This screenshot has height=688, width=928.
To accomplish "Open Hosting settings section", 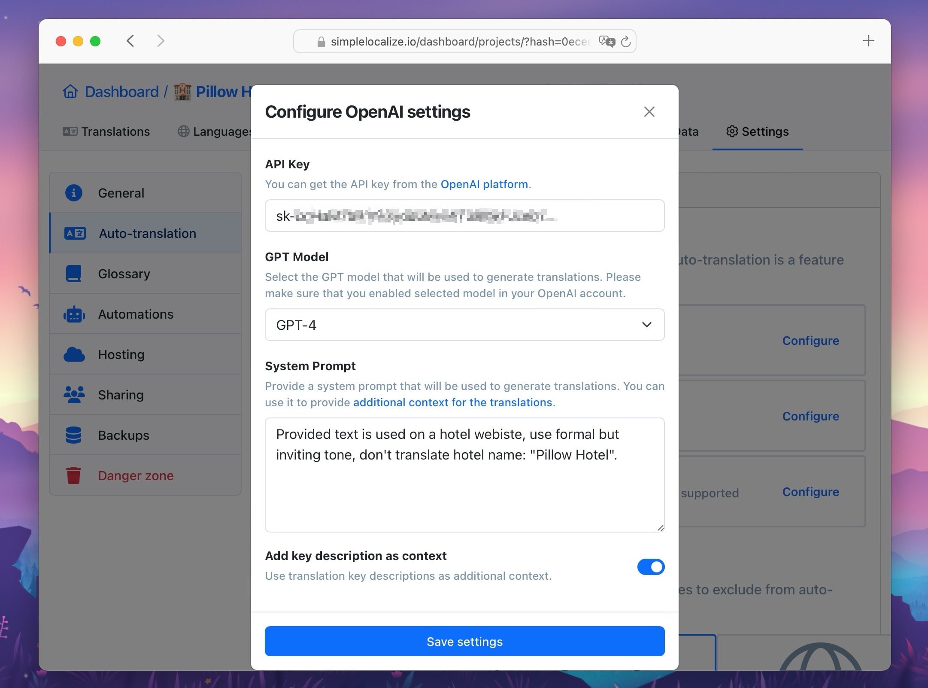I will coord(146,354).
